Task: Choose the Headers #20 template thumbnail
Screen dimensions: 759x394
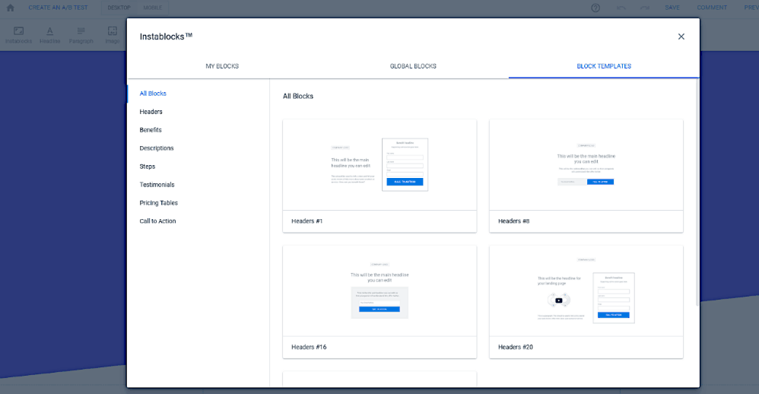Action: pyautogui.click(x=586, y=291)
